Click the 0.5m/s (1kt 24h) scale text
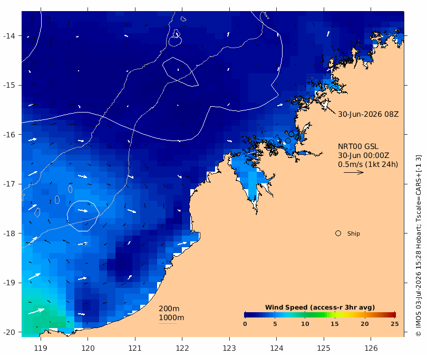 368,164
